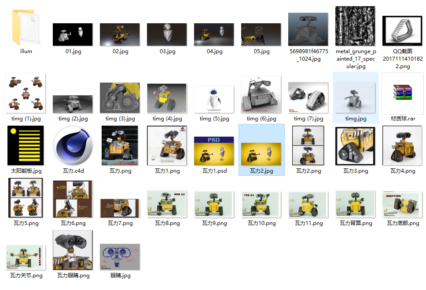Screen dimensions: 426x290
Task: Select the file name "05.jpg"
Action: point(262,51)
